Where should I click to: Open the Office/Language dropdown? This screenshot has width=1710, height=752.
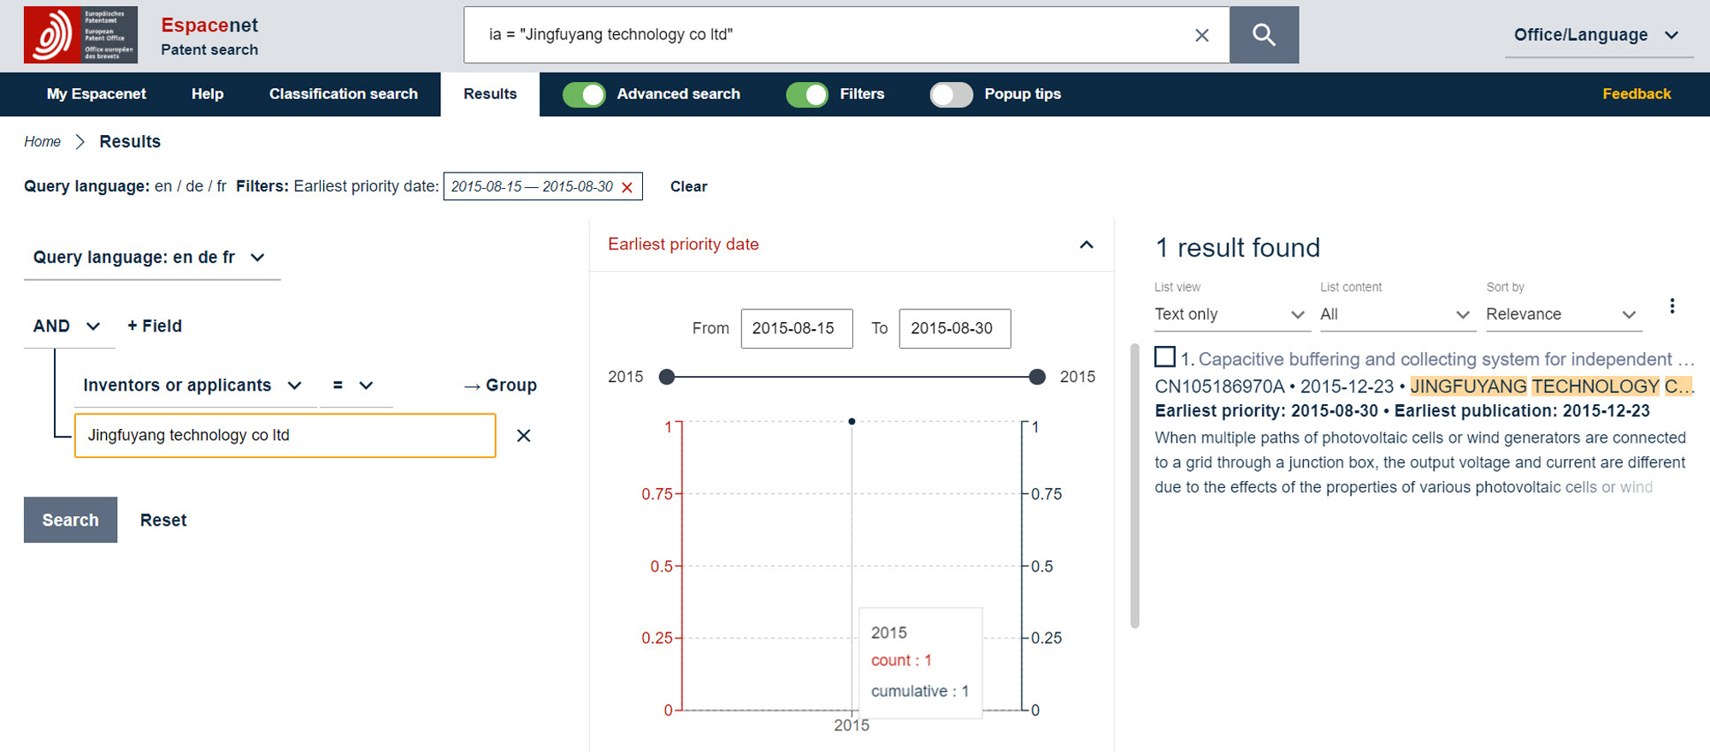1596,35
